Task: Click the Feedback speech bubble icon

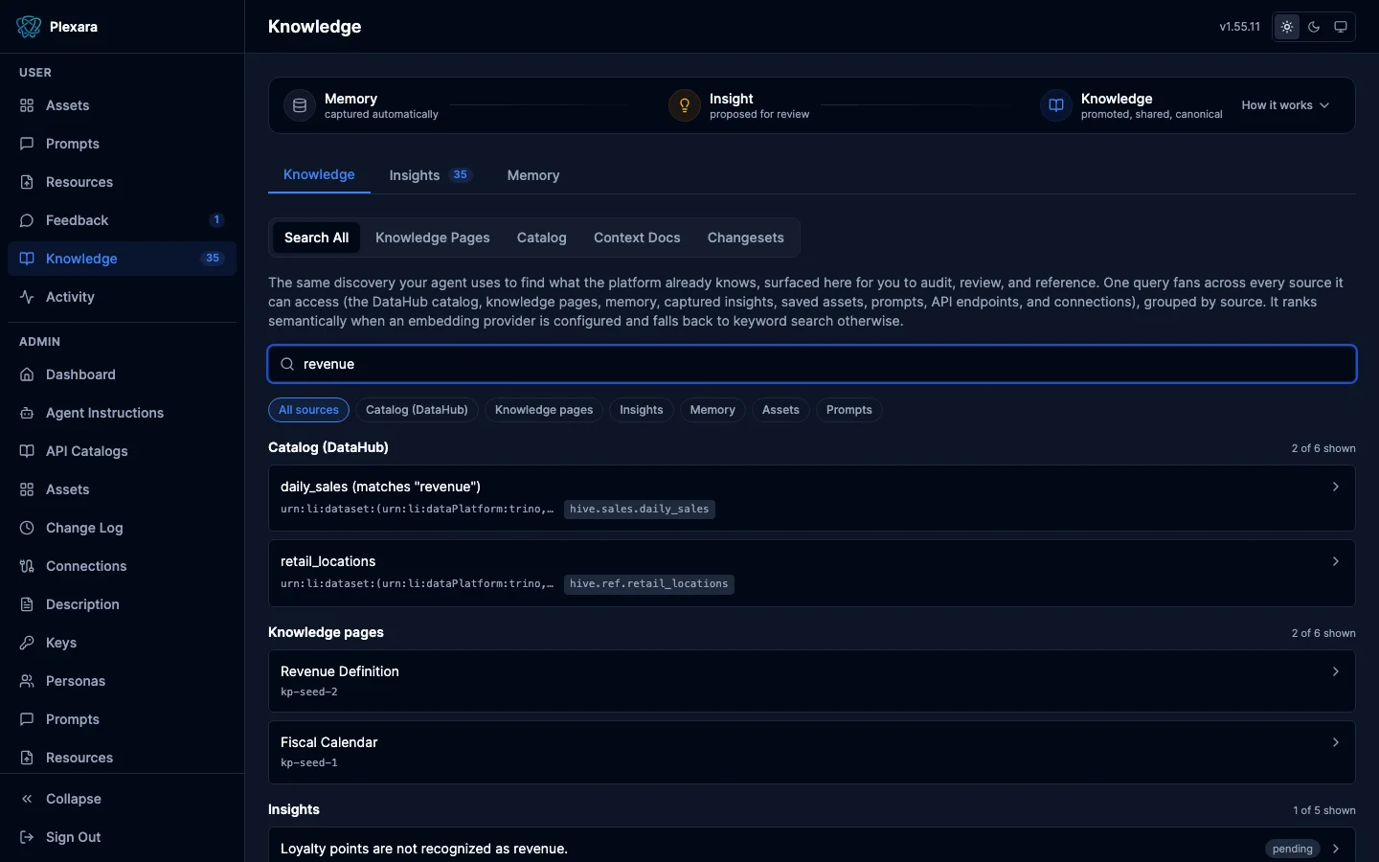Action: point(27,220)
